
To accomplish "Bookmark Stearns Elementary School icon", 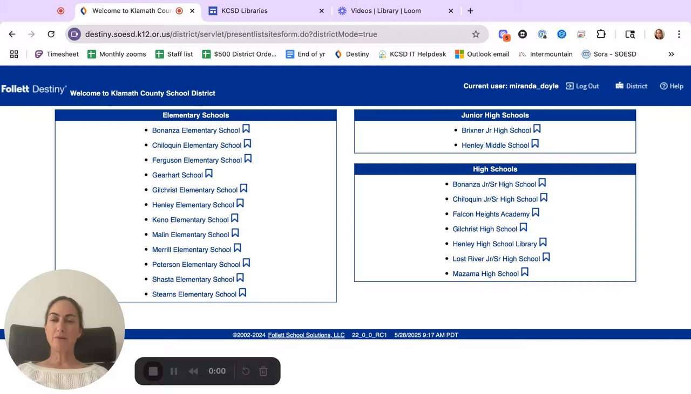I will tap(242, 293).
